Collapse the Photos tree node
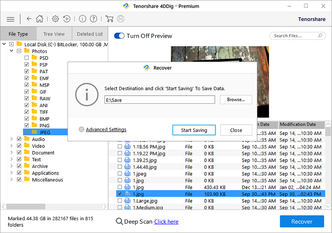The height and width of the screenshot is (233, 332). coord(12,51)
